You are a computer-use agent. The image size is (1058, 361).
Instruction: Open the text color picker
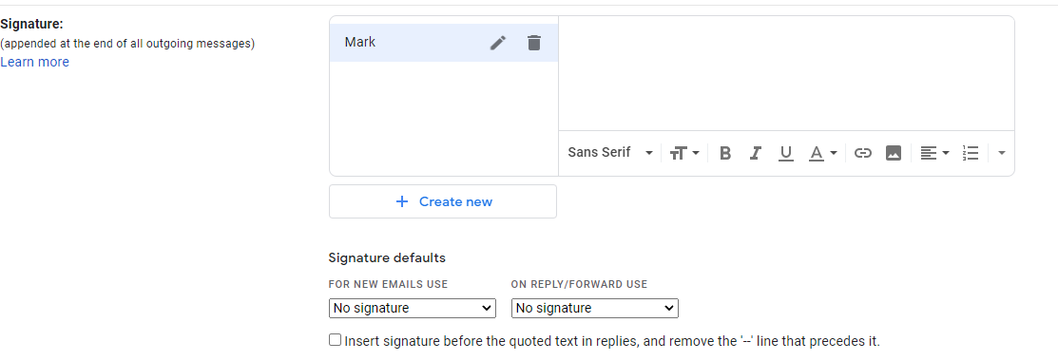coord(823,153)
